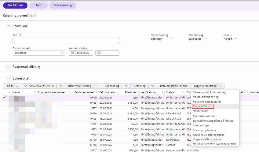
Task: Click Skickad status in row 19708
Action: (x=171, y=145)
